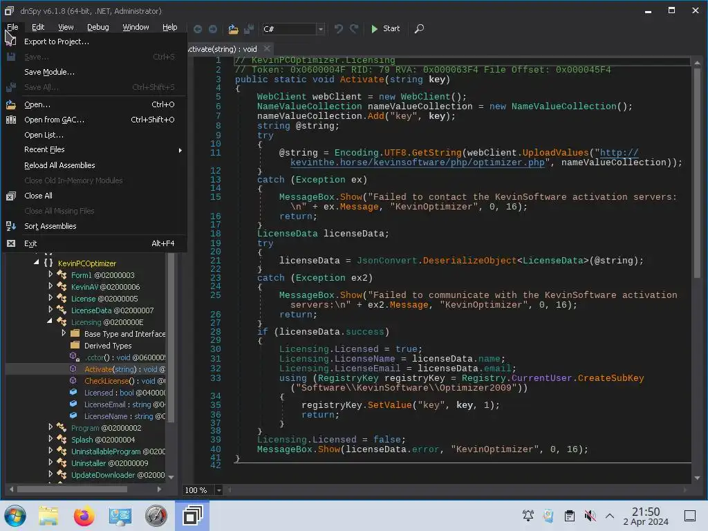The height and width of the screenshot is (531, 708).
Task: Start debugging with the Start button
Action: pyautogui.click(x=385, y=28)
